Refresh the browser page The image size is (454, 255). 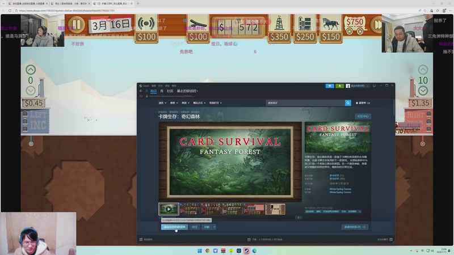pyautogui.click(x=10, y=10)
